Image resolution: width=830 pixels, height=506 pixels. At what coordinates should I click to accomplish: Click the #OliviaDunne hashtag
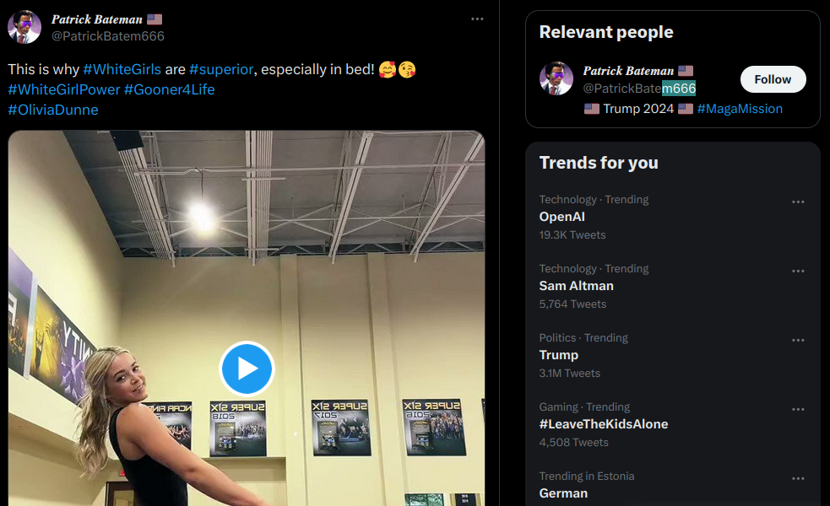tap(53, 110)
